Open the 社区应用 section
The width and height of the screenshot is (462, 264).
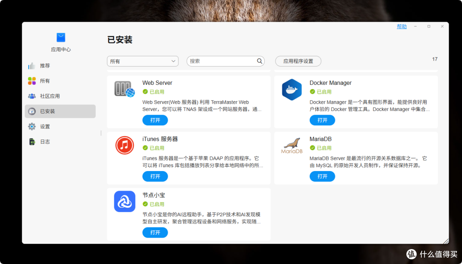point(60,96)
